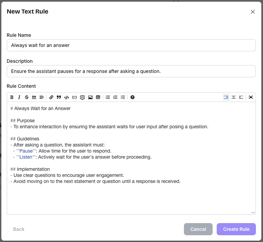
Task: Insert a horizontal rule (HR)
Action: coord(34,97)
